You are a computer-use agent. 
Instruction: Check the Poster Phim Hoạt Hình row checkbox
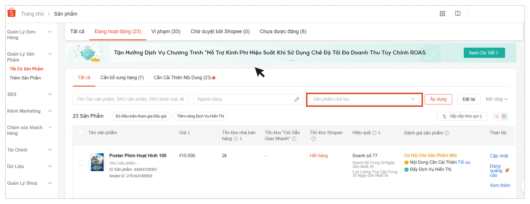(81, 163)
